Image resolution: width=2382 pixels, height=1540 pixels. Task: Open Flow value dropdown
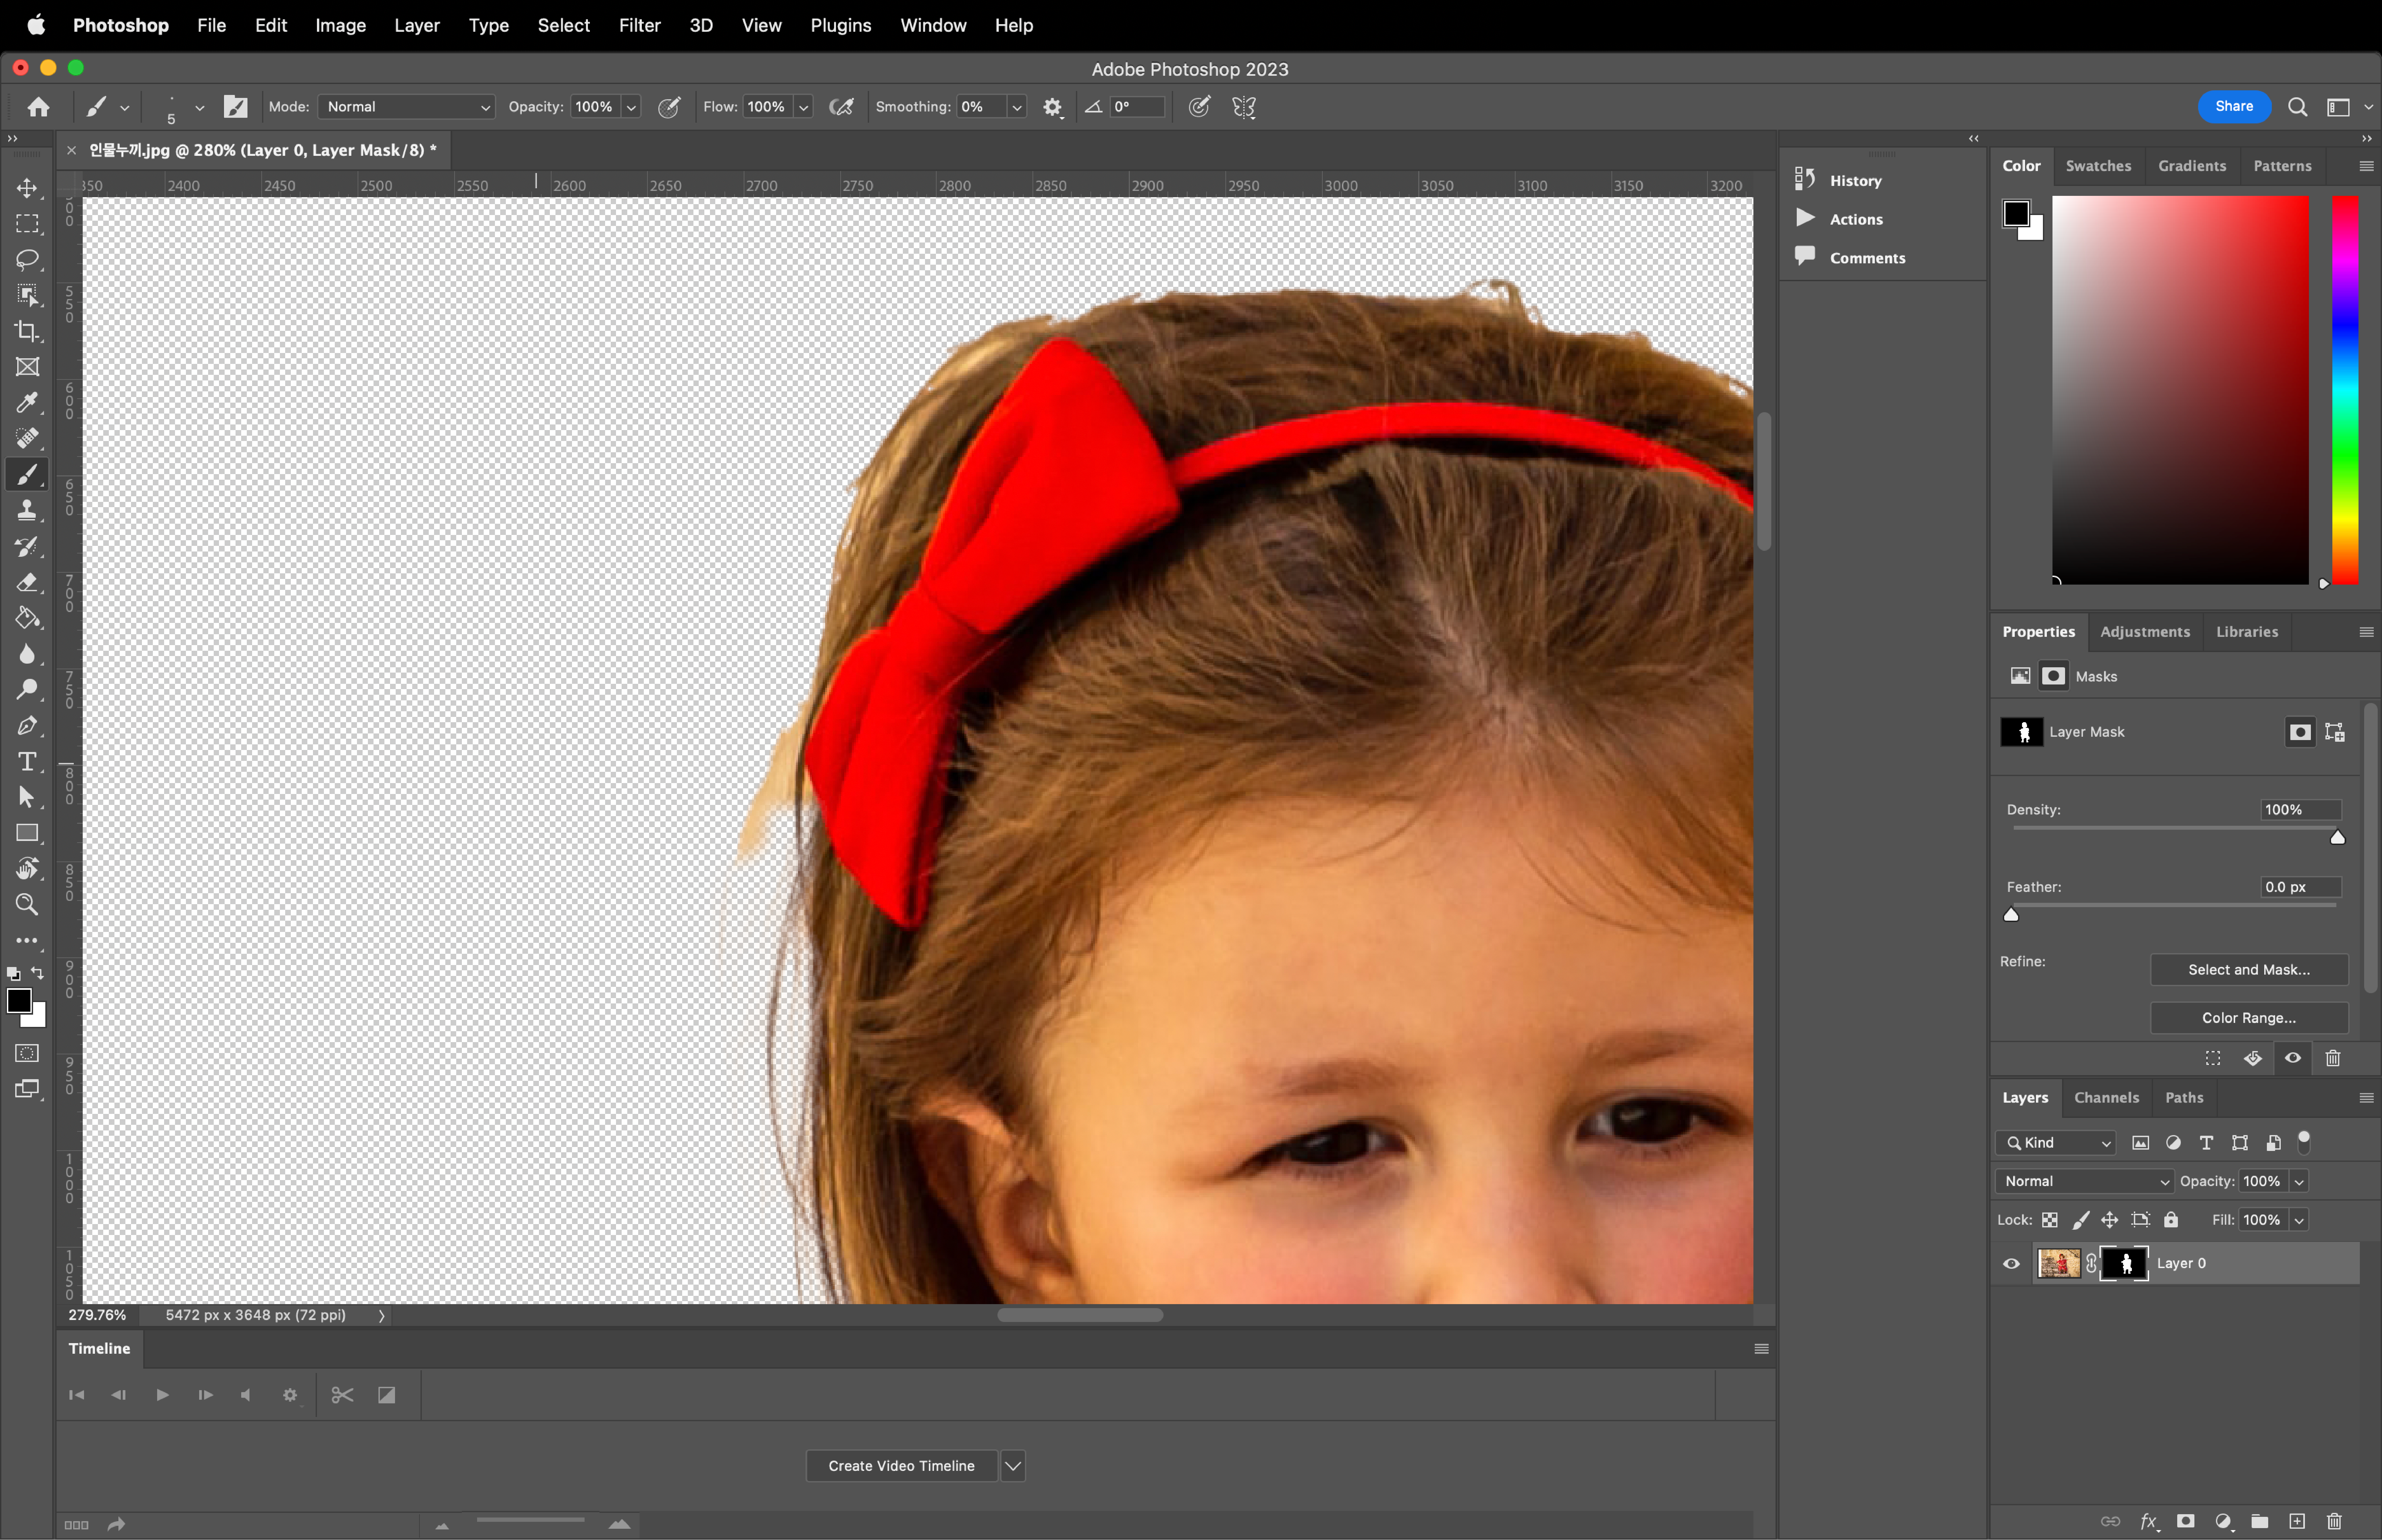pyautogui.click(x=803, y=107)
